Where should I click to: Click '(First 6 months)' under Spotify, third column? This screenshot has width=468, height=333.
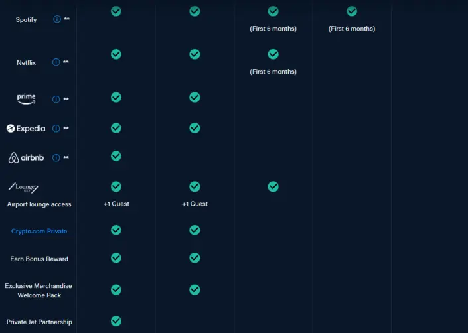[x=273, y=29]
